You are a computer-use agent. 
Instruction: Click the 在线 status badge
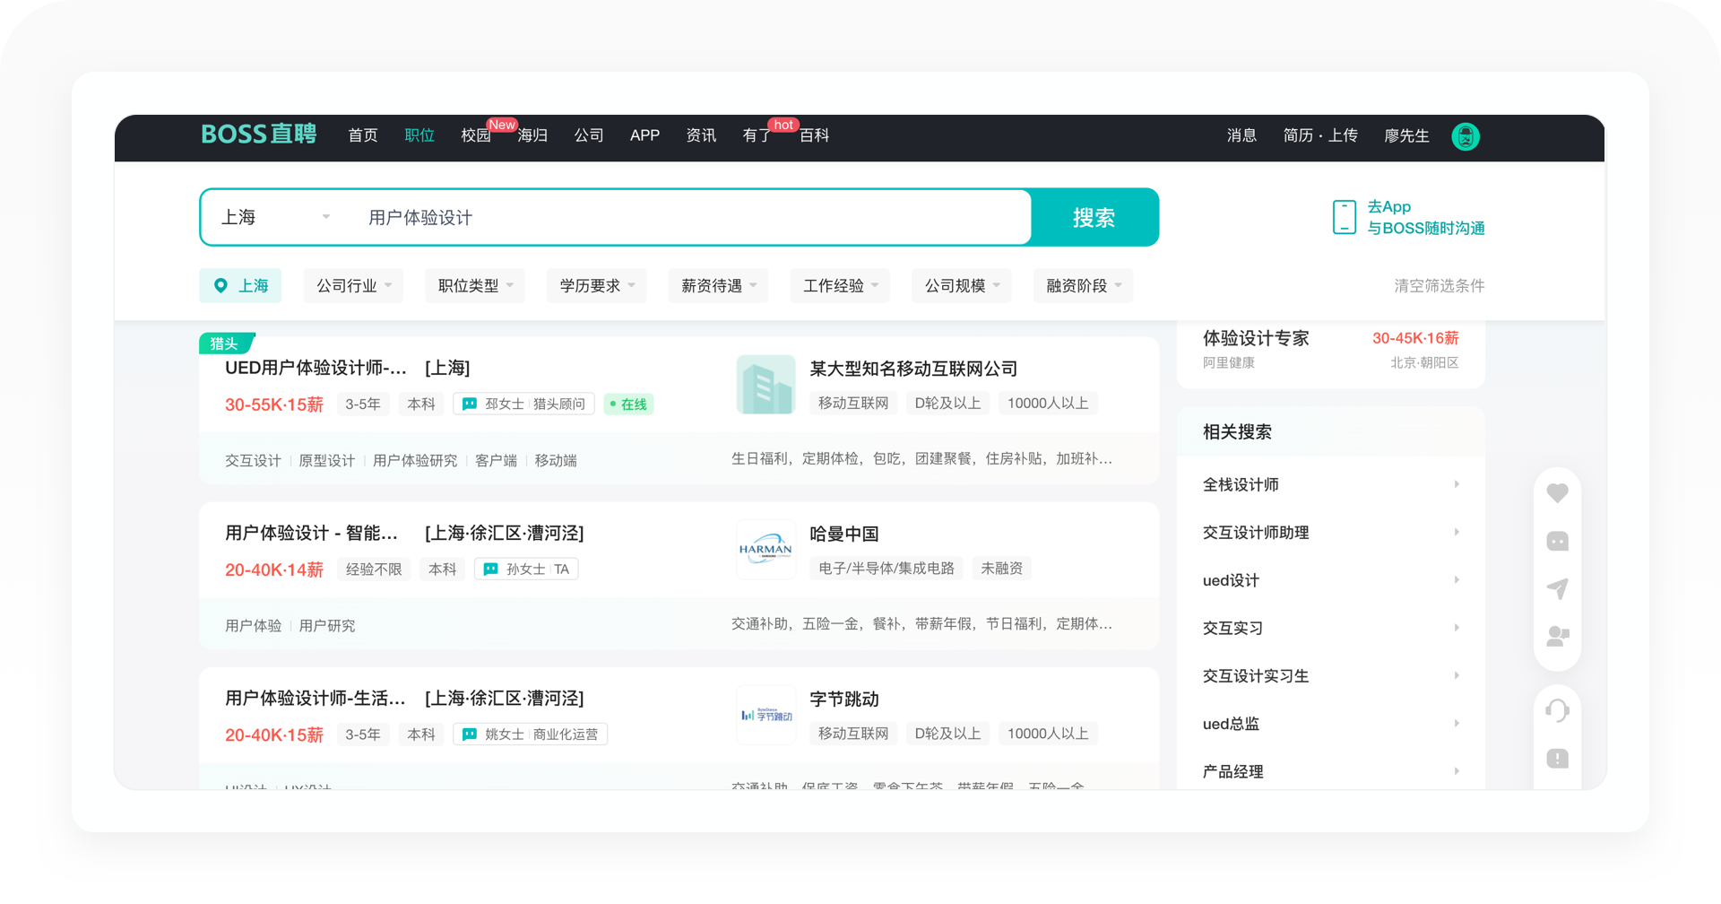pos(628,404)
